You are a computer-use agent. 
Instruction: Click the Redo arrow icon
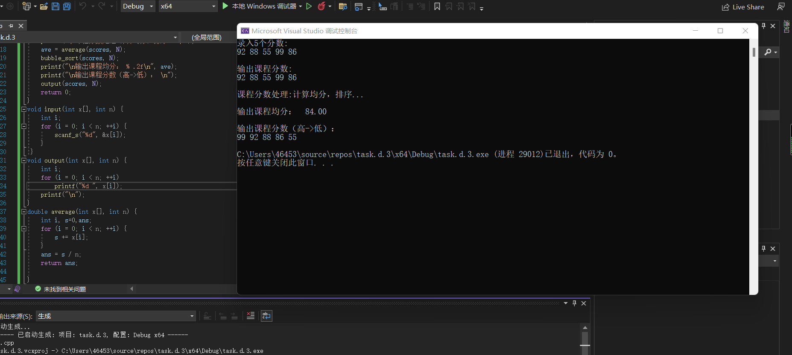102,6
